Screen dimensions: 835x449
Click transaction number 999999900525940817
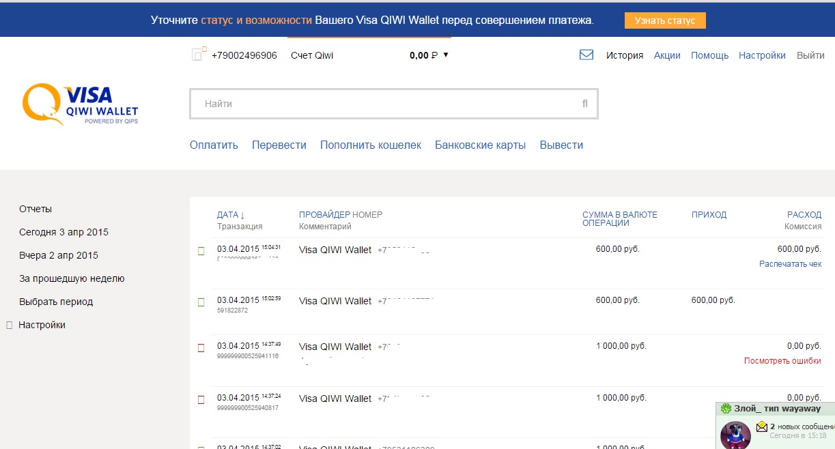[248, 408]
